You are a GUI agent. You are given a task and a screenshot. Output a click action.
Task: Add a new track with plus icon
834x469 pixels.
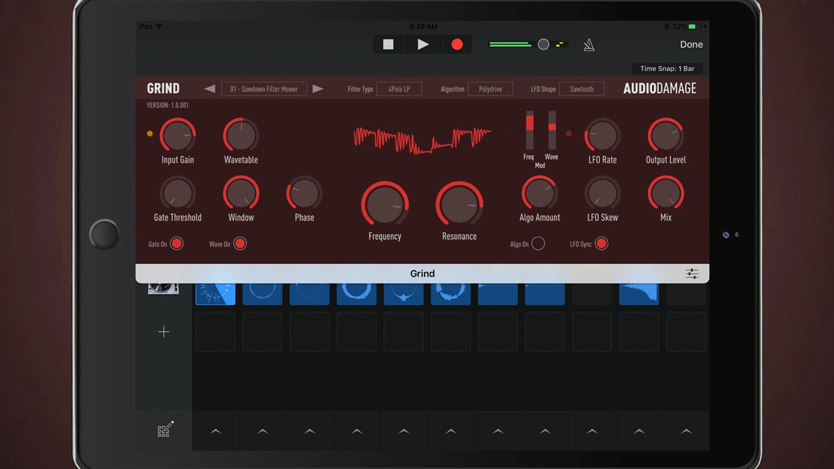click(x=164, y=332)
